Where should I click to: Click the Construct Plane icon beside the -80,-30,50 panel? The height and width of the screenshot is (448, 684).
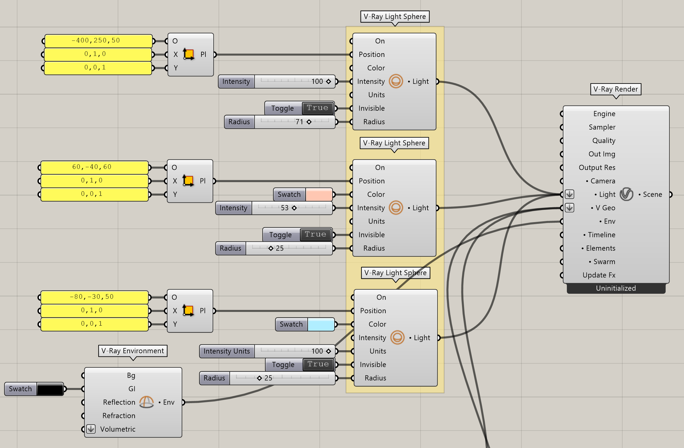[188, 310]
